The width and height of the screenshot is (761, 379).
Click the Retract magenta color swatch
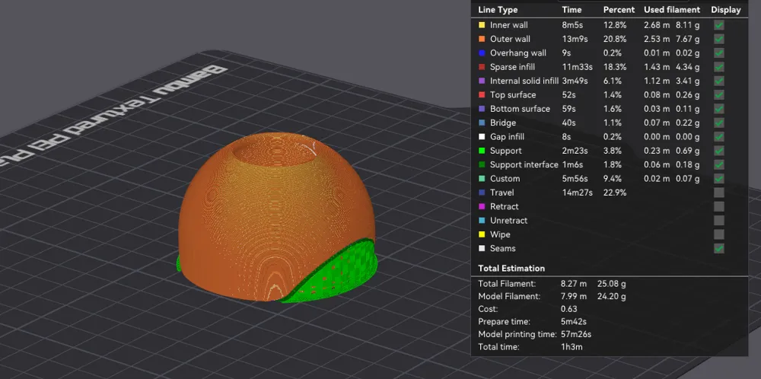pos(482,206)
